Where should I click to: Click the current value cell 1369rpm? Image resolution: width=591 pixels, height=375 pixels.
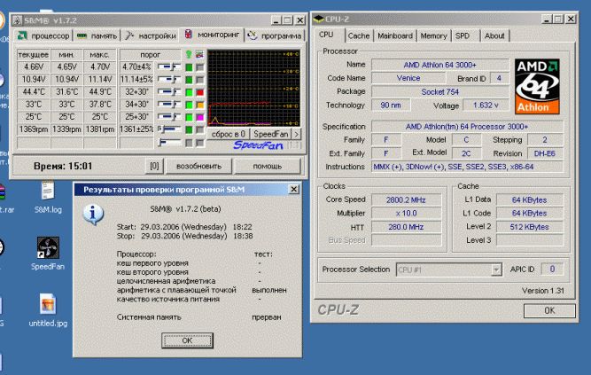[x=34, y=129]
